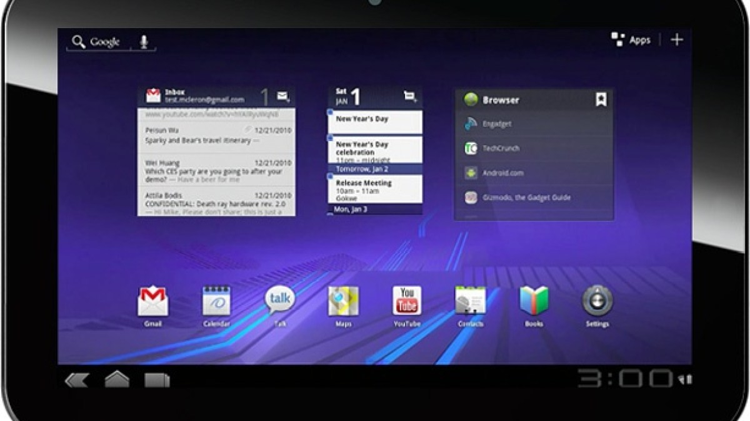Open the Talk chat app
This screenshot has height=421, width=750.
(x=279, y=301)
